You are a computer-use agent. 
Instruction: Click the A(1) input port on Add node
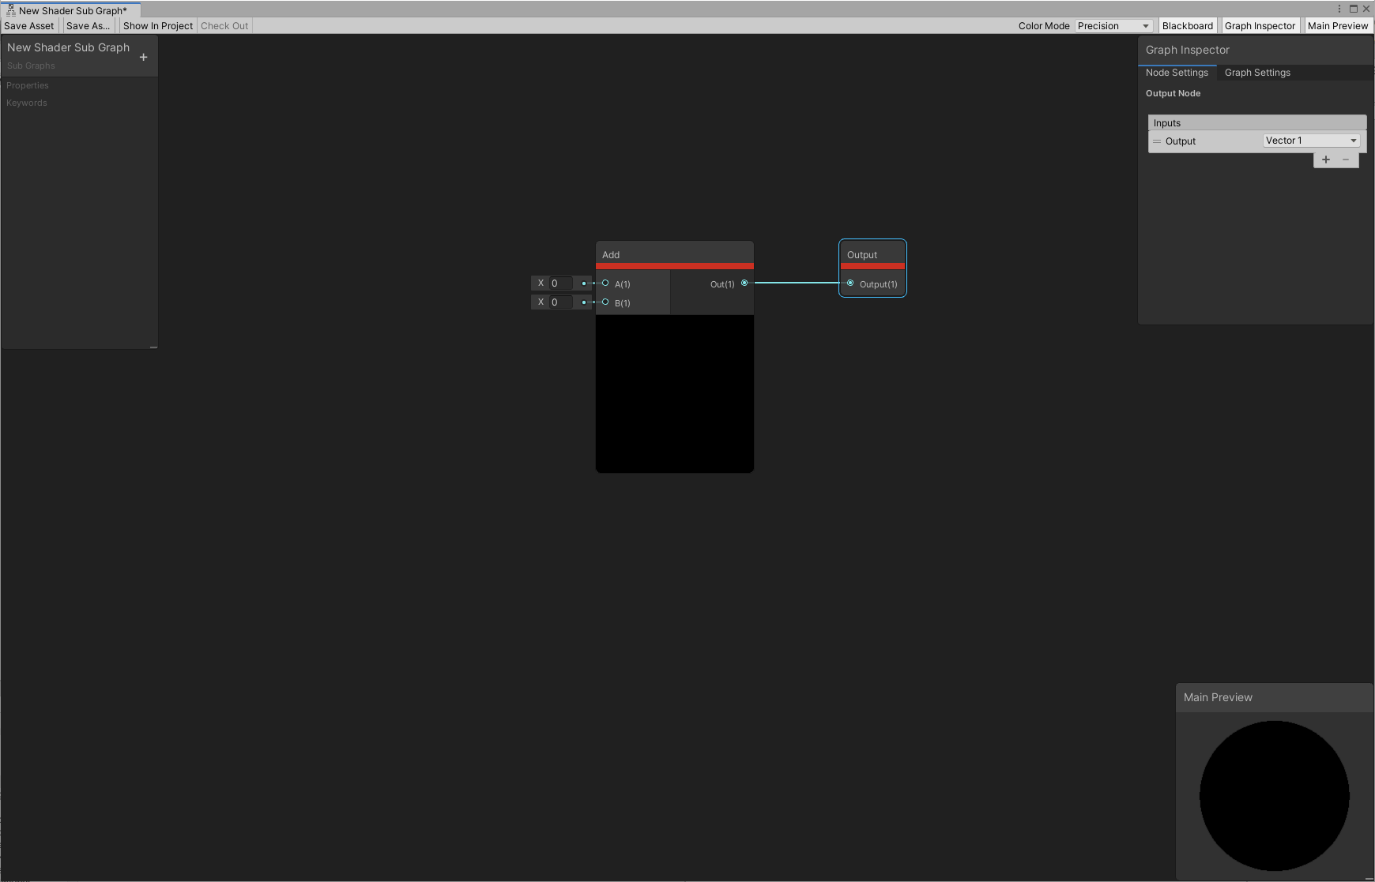605,283
